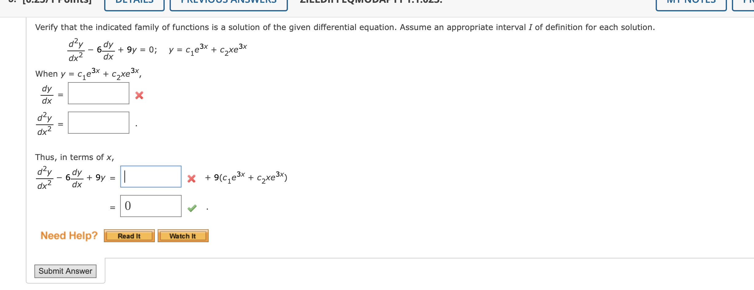
Task: Click the red X in the Thus equation row
Action: pos(192,179)
